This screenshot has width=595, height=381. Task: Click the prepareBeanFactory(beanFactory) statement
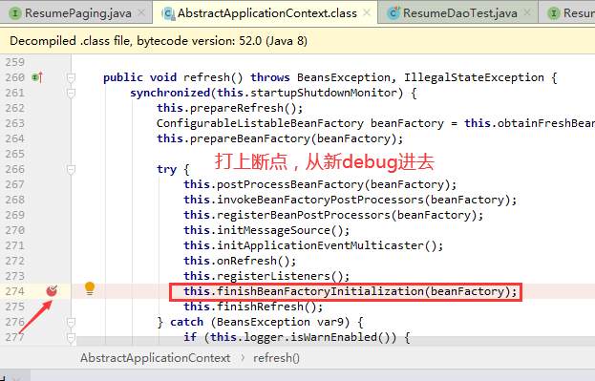pos(280,138)
